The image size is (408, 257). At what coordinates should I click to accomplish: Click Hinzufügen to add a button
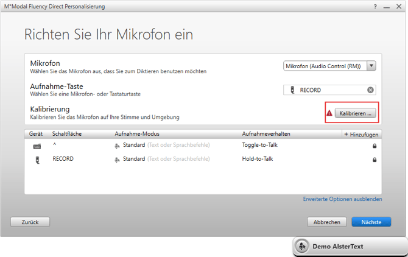coord(361,134)
